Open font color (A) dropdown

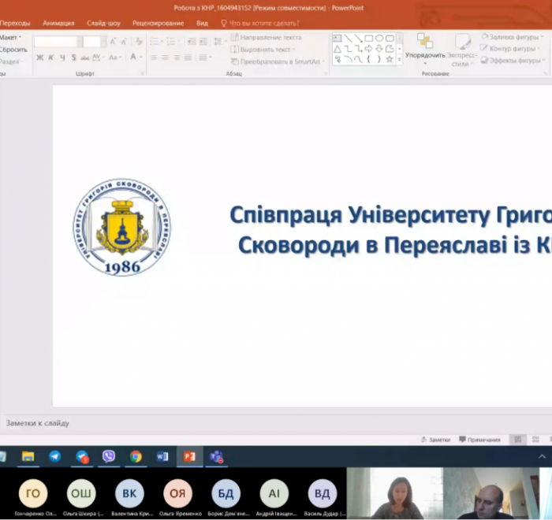coord(136,58)
